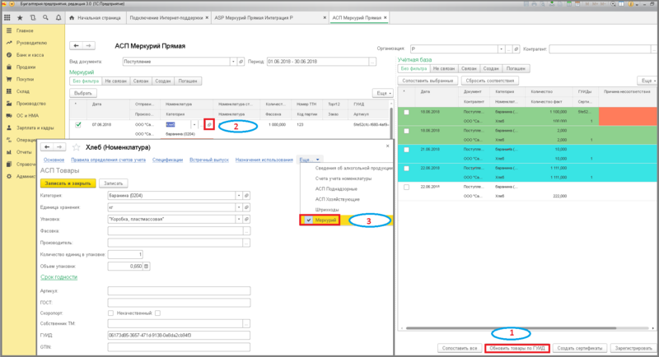Viewport: 659px width, 357px height.
Task: Expand the Вид документа dropdown
Action: click(x=231, y=60)
